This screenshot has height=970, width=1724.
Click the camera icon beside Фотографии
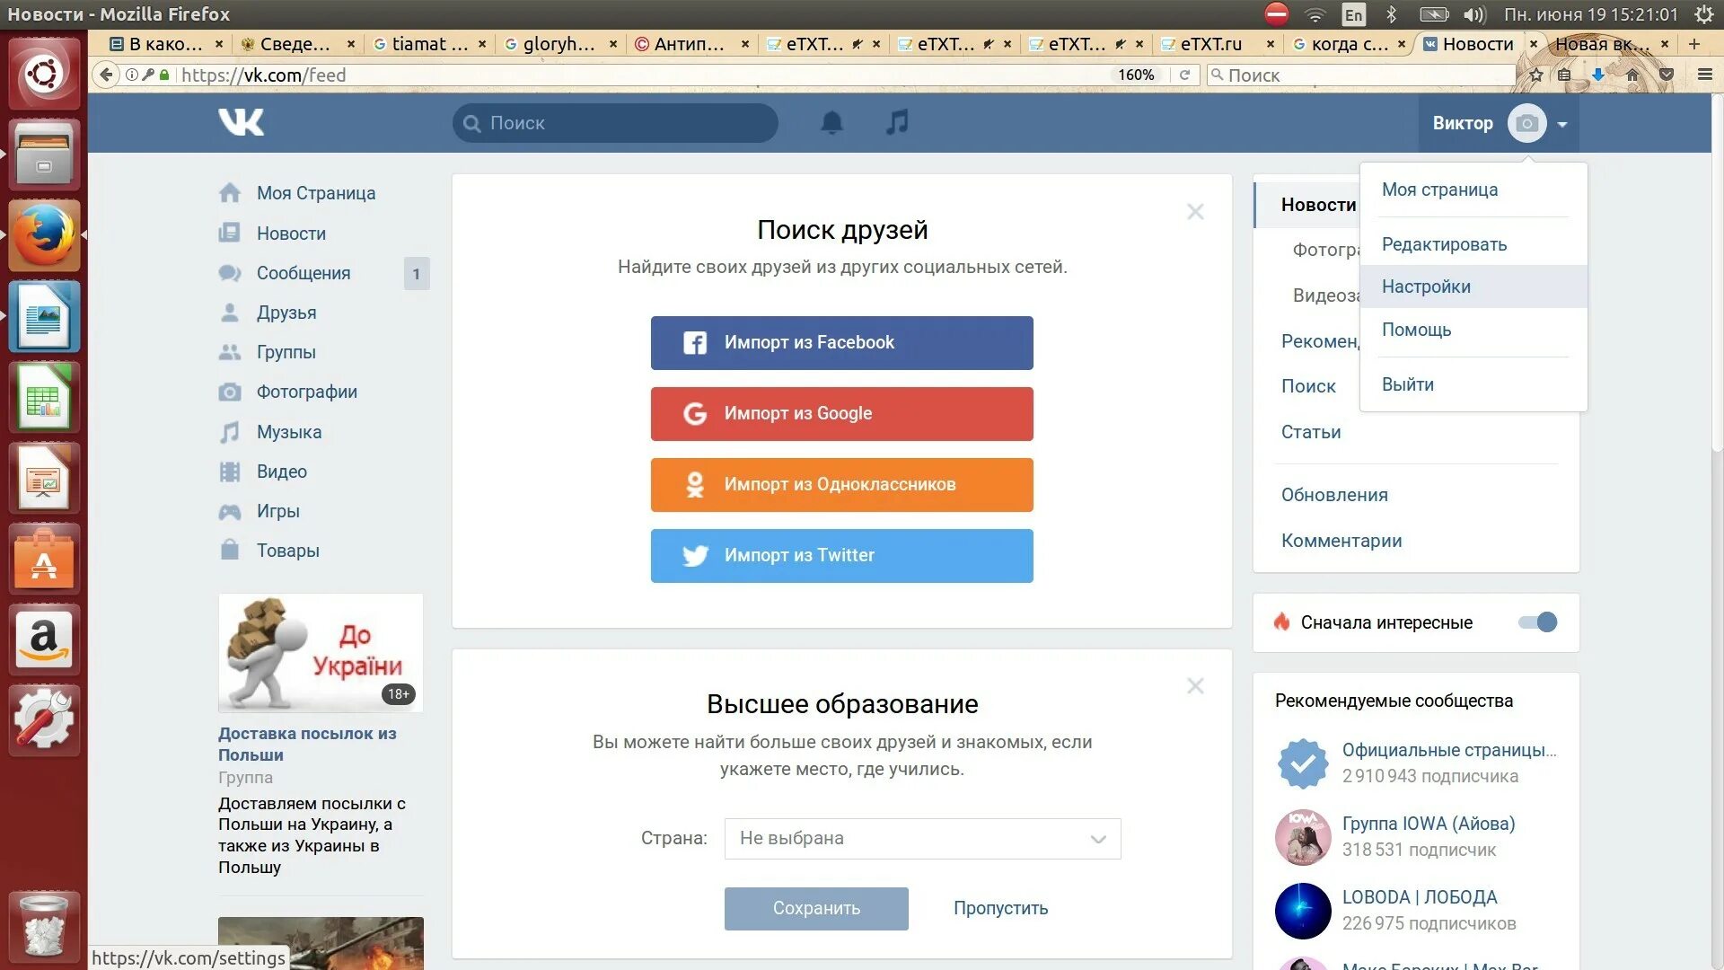click(230, 392)
